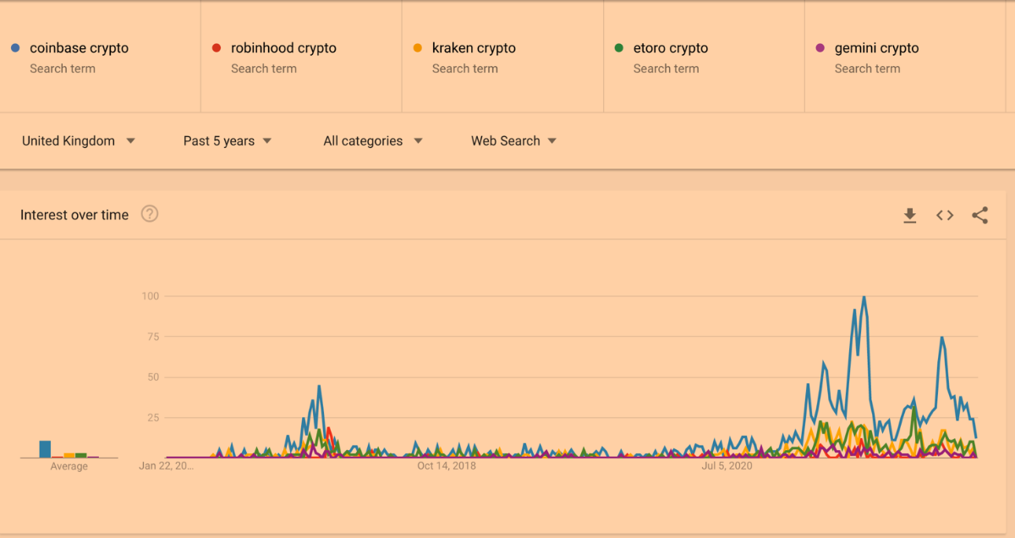Open the All categories dropdown
This screenshot has width=1015, height=538.
[372, 141]
